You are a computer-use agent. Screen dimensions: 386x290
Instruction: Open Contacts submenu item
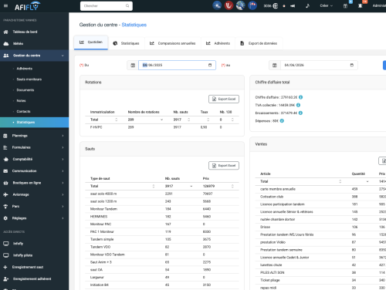(23, 111)
